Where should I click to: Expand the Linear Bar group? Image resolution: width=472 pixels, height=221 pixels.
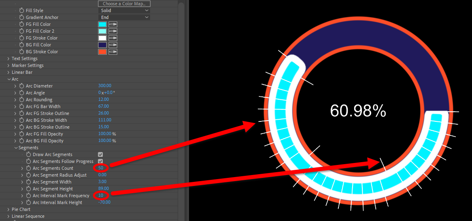[9, 72]
